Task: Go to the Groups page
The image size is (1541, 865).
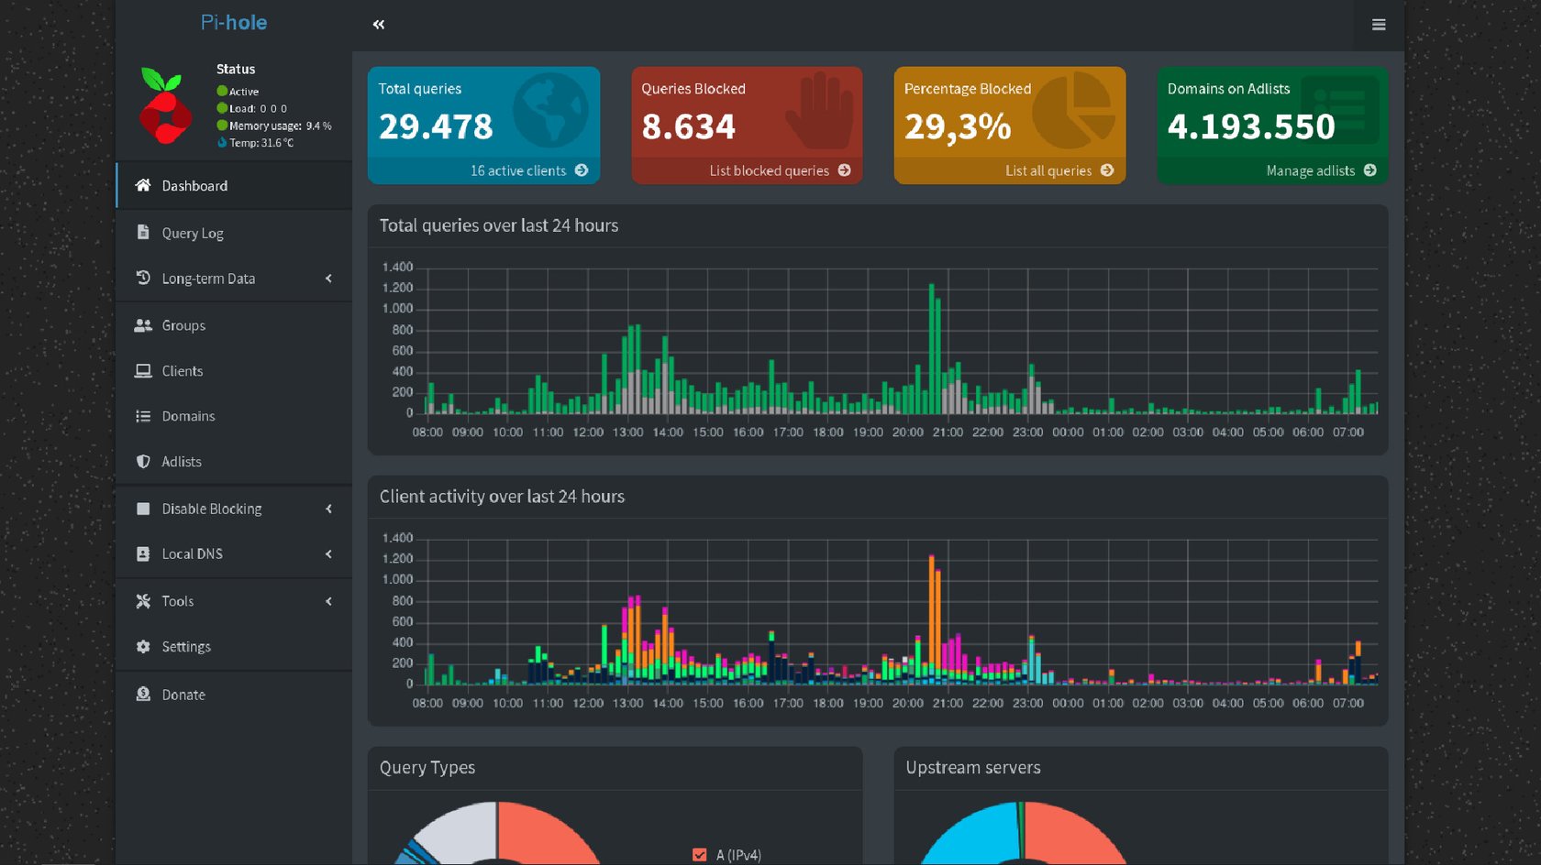Action: 234,325
